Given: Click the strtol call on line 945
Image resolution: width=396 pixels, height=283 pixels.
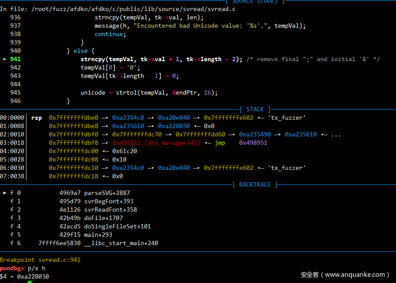Looking at the screenshot, I should pyautogui.click(x=126, y=92).
